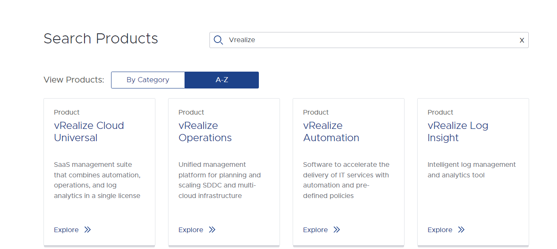557x249 pixels.
Task: Click double-chevron under vRealize Log Insight
Action: pos(461,230)
